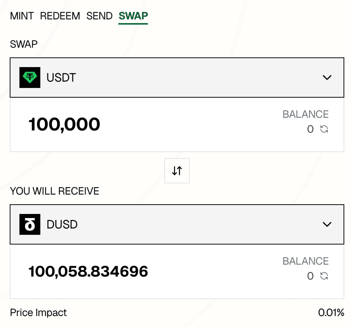This screenshot has width=351, height=328.
Task: Switch to the MINT tab
Action: point(22,16)
